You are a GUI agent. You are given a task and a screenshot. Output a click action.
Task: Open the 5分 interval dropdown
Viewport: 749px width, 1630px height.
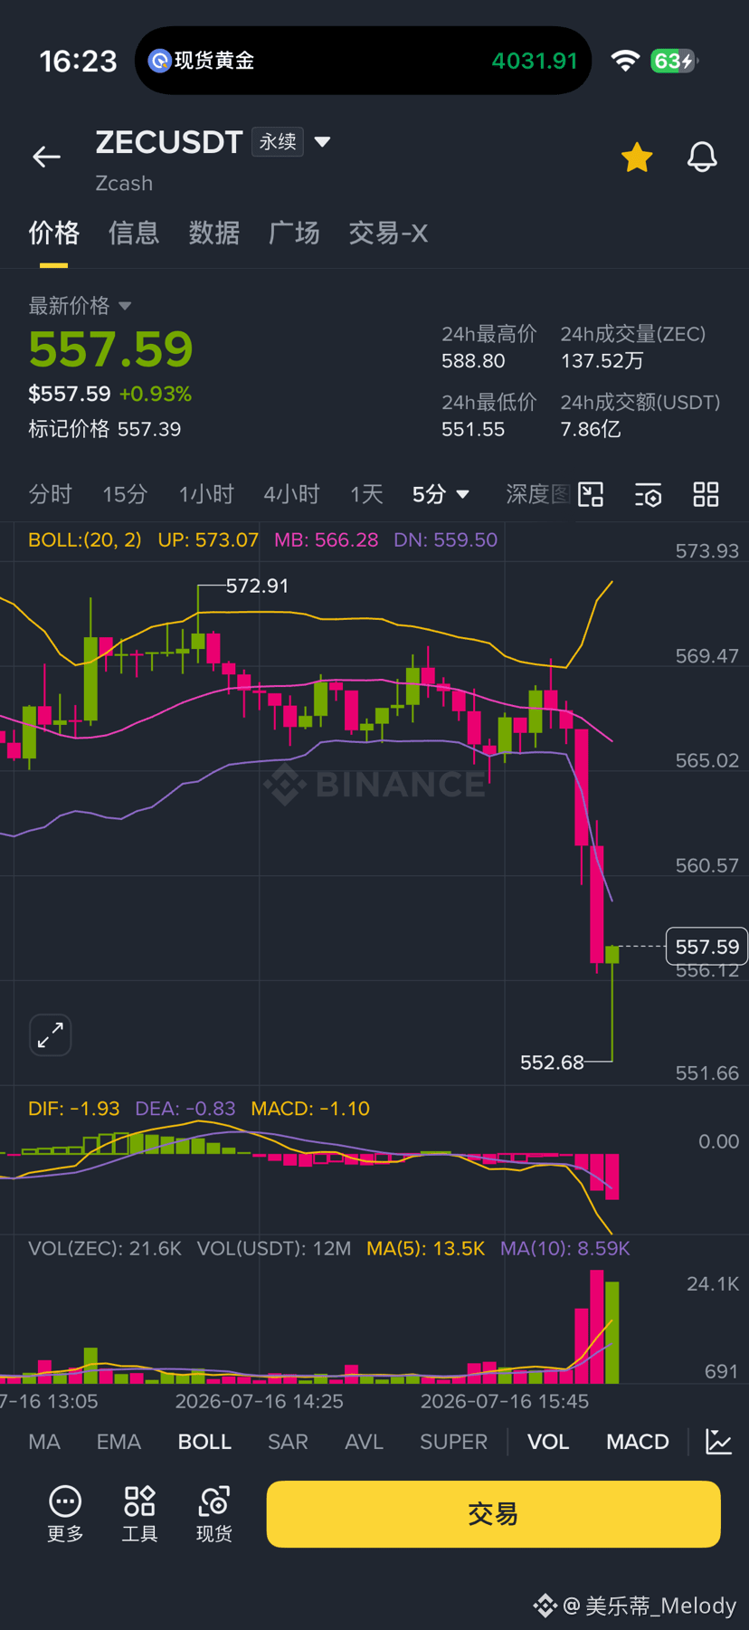pyautogui.click(x=441, y=494)
